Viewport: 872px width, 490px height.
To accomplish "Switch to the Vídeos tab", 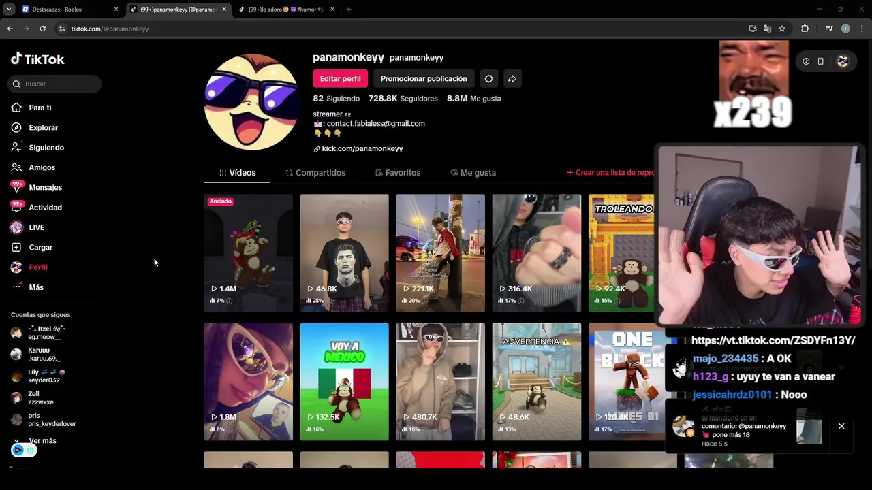I will pos(237,173).
